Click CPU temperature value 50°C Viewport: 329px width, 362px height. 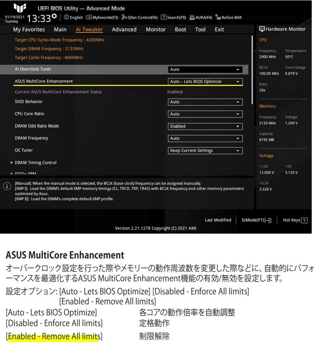(289, 57)
